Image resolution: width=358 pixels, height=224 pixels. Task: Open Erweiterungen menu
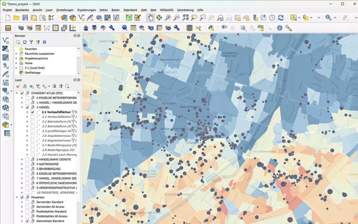[x=87, y=10]
